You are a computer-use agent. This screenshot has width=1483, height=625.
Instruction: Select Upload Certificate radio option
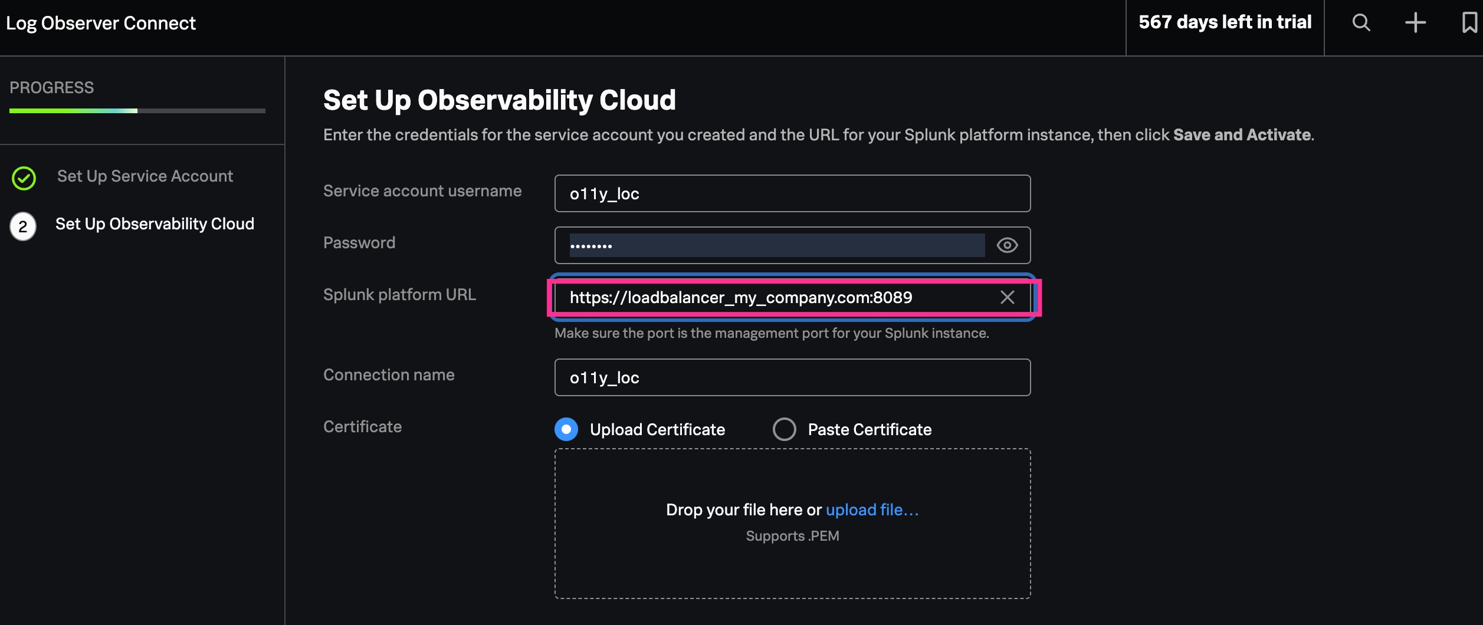(566, 429)
